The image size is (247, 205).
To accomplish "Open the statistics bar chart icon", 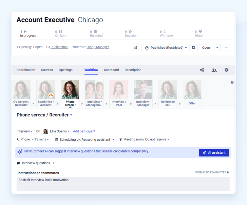I will [x=135, y=48].
